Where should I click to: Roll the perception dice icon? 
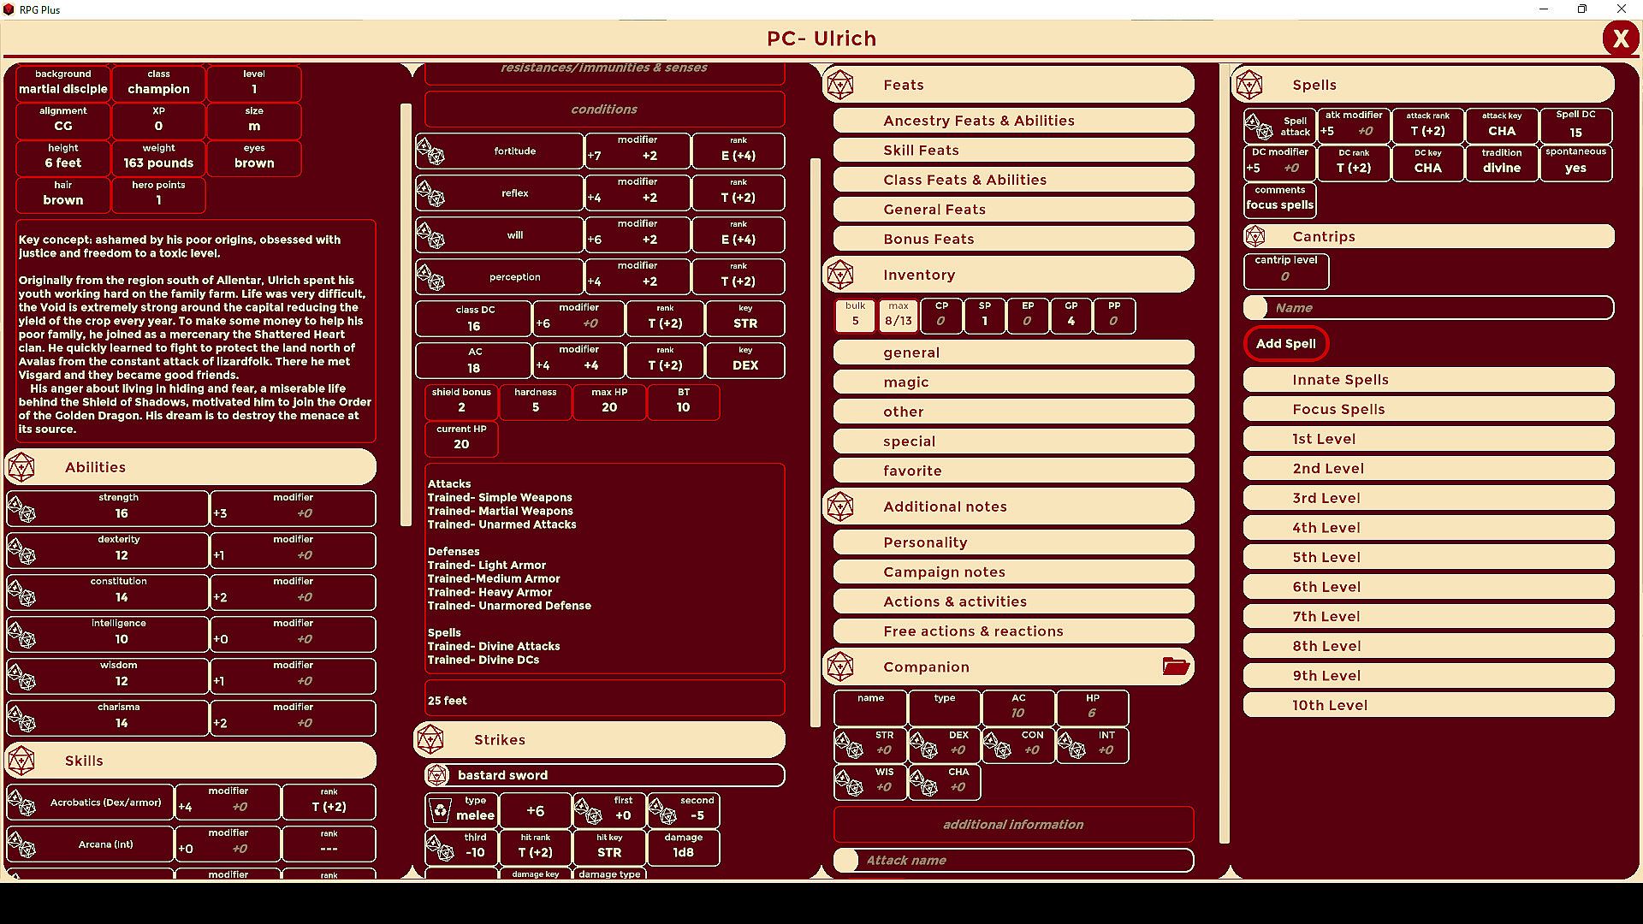point(430,278)
